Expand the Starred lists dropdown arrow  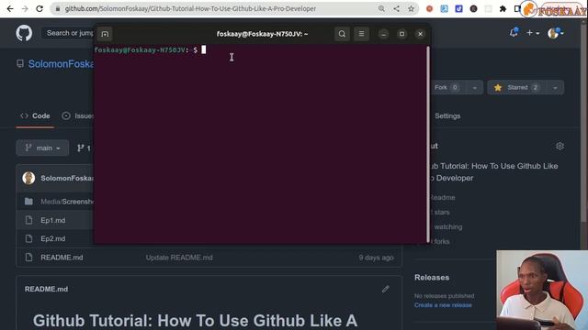(555, 88)
